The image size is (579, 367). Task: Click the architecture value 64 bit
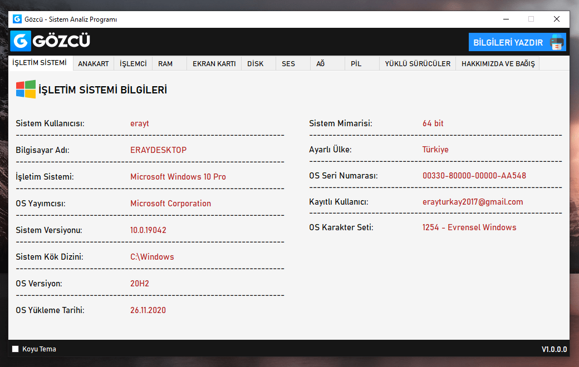(433, 123)
